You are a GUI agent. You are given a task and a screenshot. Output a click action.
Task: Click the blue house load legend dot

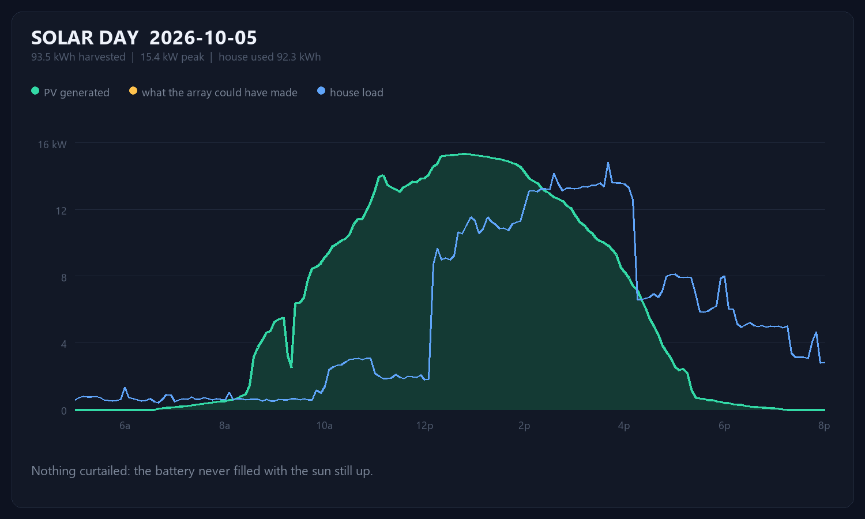pyautogui.click(x=321, y=91)
